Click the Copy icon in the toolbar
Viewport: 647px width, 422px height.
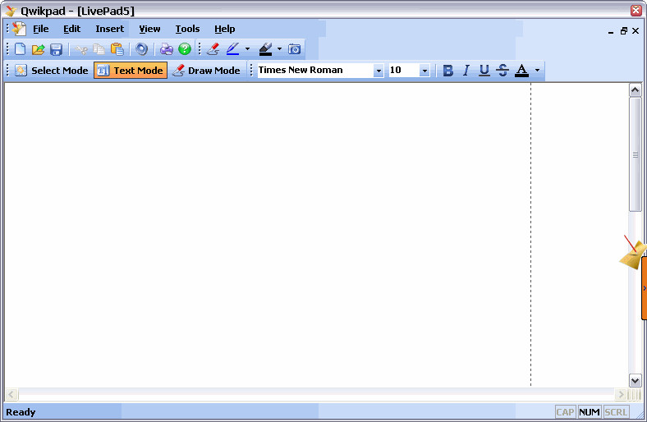tap(99, 49)
